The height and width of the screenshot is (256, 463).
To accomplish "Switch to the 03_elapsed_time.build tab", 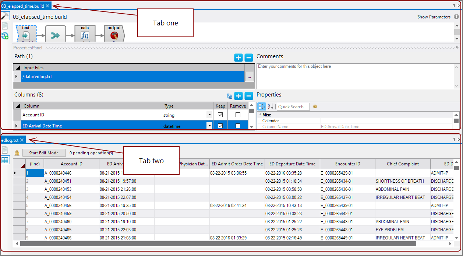I will pos(23,6).
